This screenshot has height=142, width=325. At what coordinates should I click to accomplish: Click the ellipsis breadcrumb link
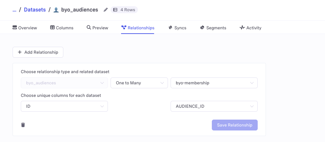pos(14,10)
